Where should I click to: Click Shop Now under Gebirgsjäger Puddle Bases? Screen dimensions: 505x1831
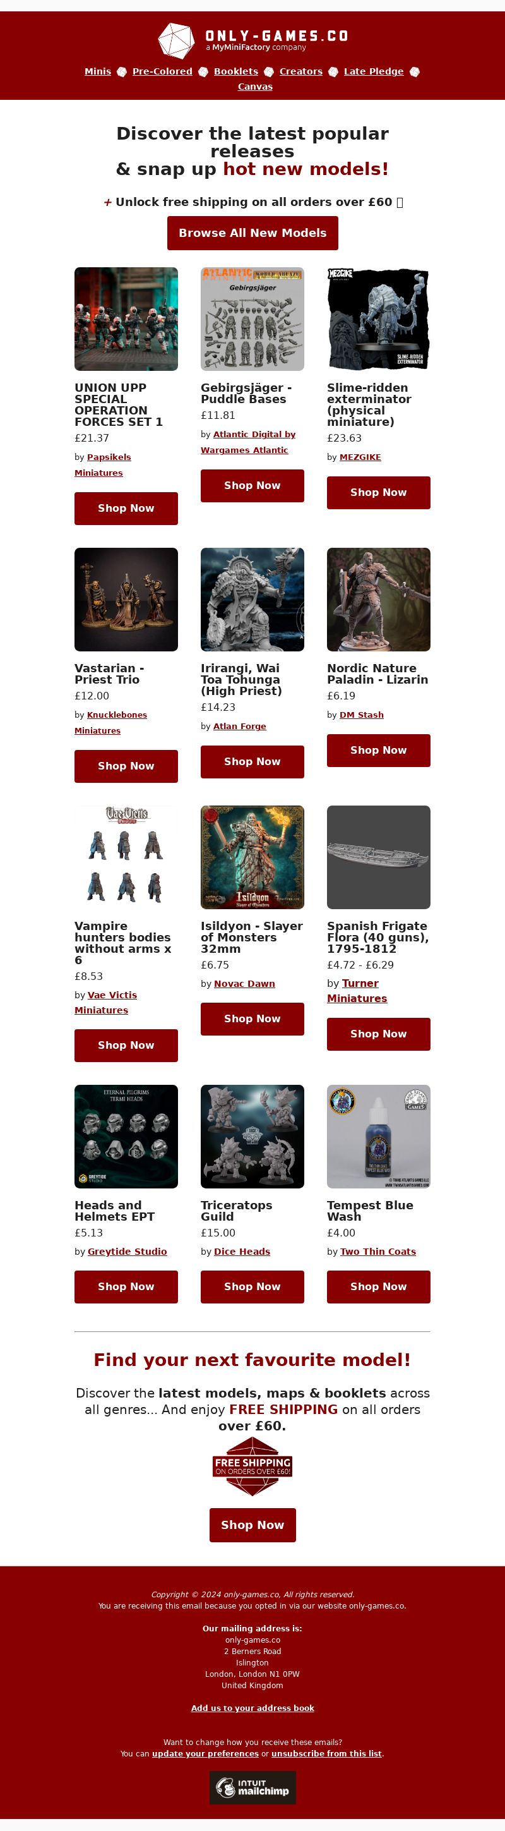(x=252, y=485)
